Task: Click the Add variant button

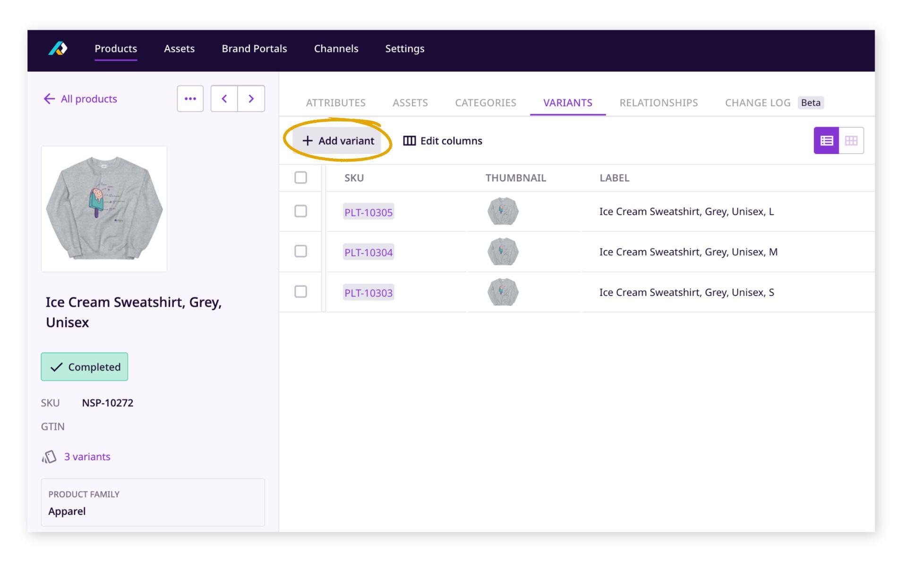Action: click(x=338, y=140)
